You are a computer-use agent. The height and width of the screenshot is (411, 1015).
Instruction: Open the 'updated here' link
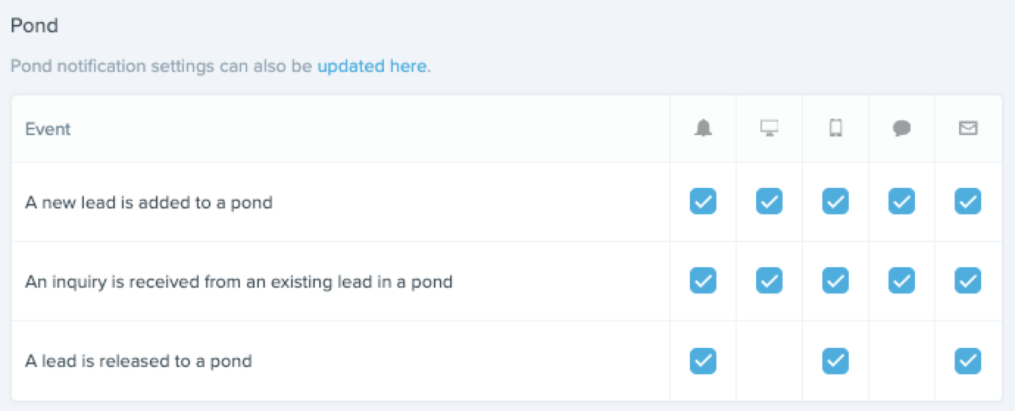tap(372, 66)
